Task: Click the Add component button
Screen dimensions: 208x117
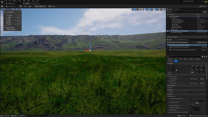Action: 199,42
